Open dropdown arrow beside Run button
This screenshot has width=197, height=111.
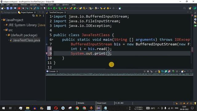pyautogui.click(x=57, y=8)
